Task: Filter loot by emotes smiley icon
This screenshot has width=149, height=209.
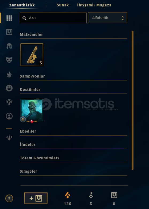Action: (x=9, y=88)
